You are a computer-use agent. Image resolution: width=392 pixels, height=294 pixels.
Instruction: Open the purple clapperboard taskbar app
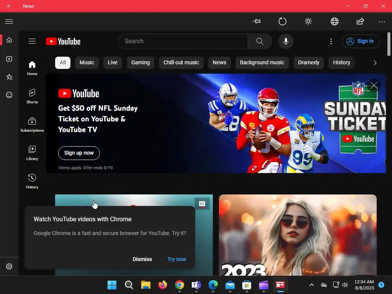[x=263, y=285]
